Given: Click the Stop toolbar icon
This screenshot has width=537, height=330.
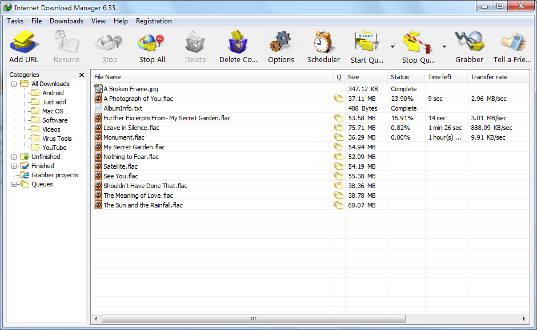Looking at the screenshot, I should (109, 43).
